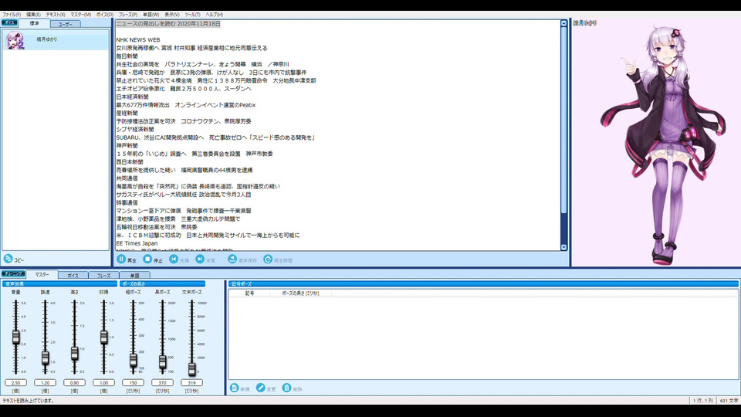Click the short pause field showing 150
Screen dimensions: 741x417
click(134, 382)
